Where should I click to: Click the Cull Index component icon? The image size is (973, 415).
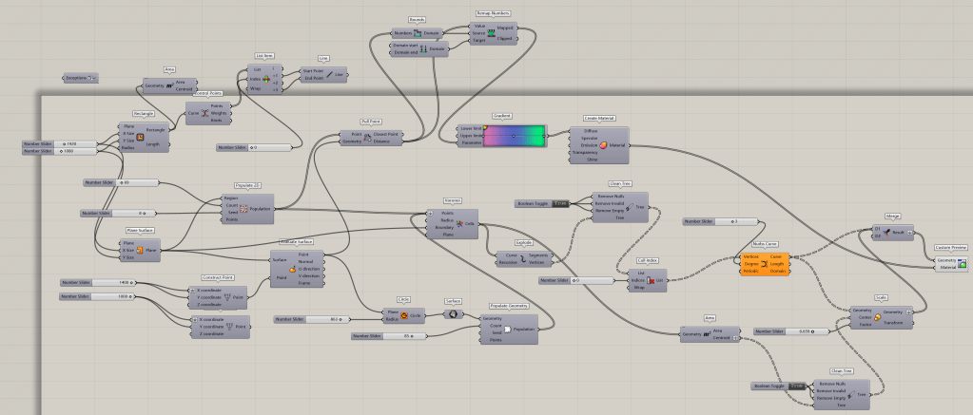[650, 282]
